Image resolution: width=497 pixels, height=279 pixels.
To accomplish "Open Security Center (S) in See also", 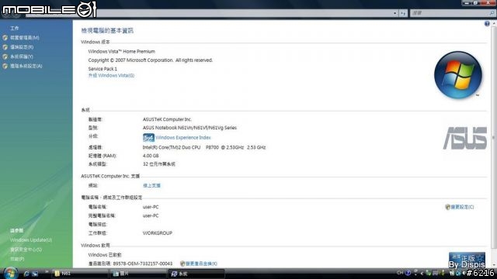I will point(26,250).
